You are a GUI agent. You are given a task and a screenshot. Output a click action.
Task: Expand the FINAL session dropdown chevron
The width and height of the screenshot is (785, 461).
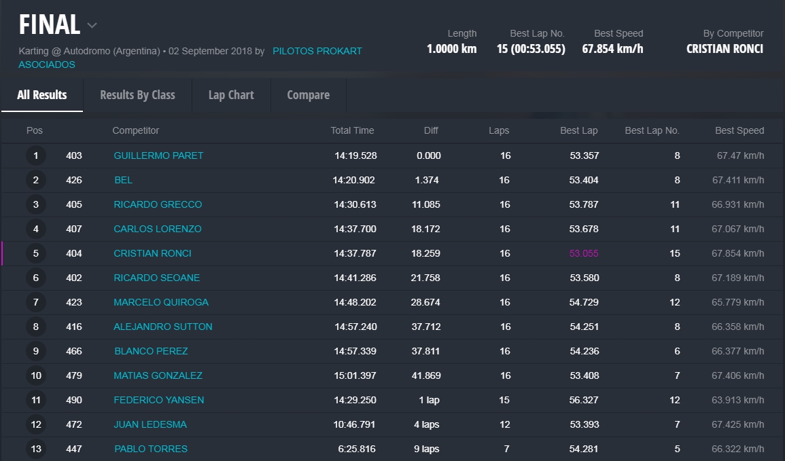(92, 26)
